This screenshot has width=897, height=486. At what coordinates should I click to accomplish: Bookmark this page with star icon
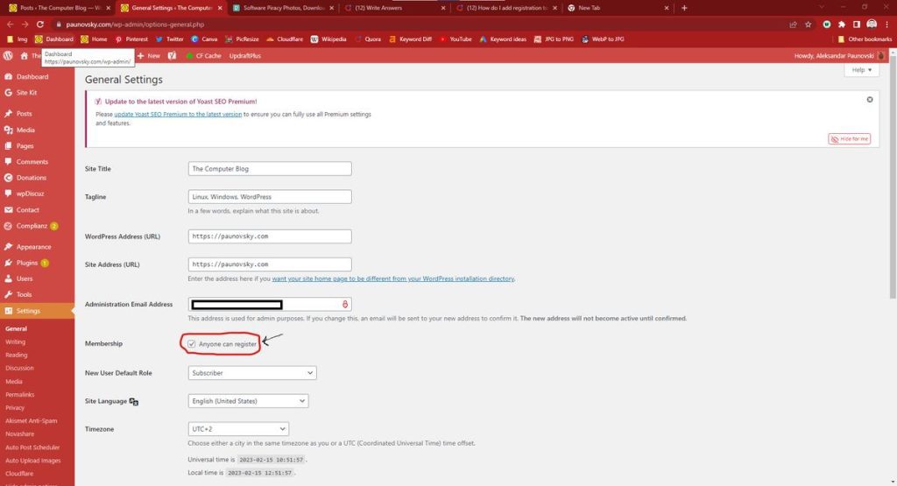tap(808, 25)
